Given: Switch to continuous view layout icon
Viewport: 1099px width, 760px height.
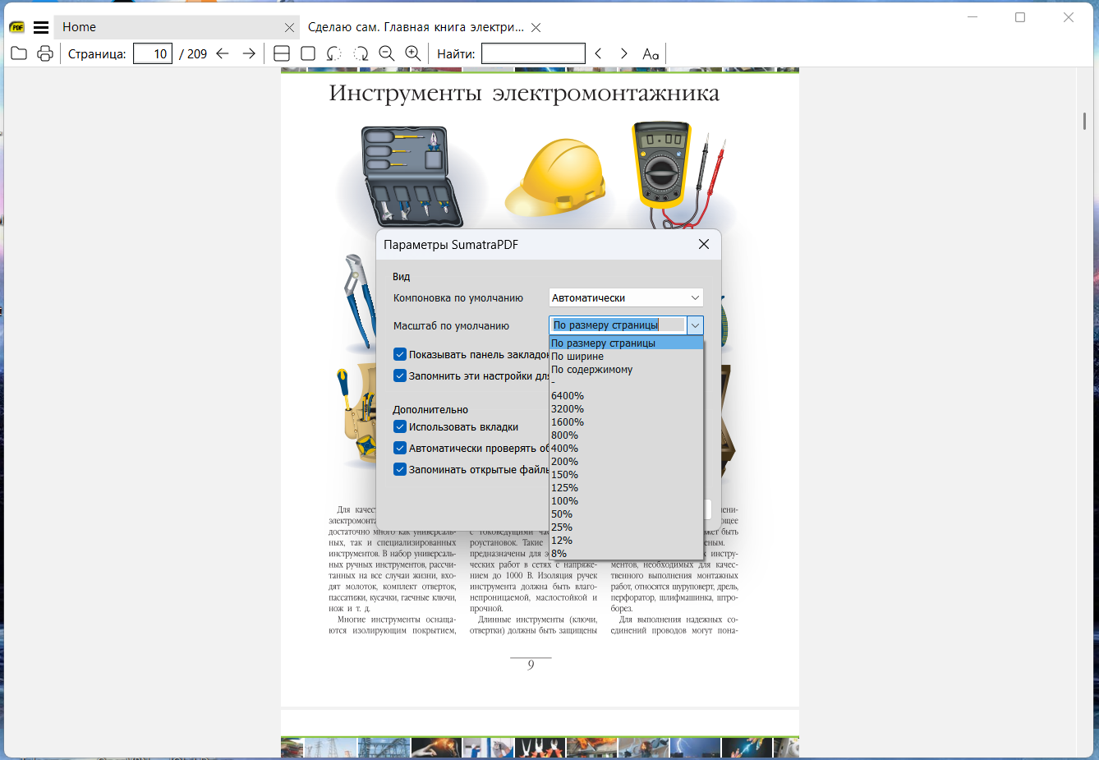Looking at the screenshot, I should click(282, 54).
